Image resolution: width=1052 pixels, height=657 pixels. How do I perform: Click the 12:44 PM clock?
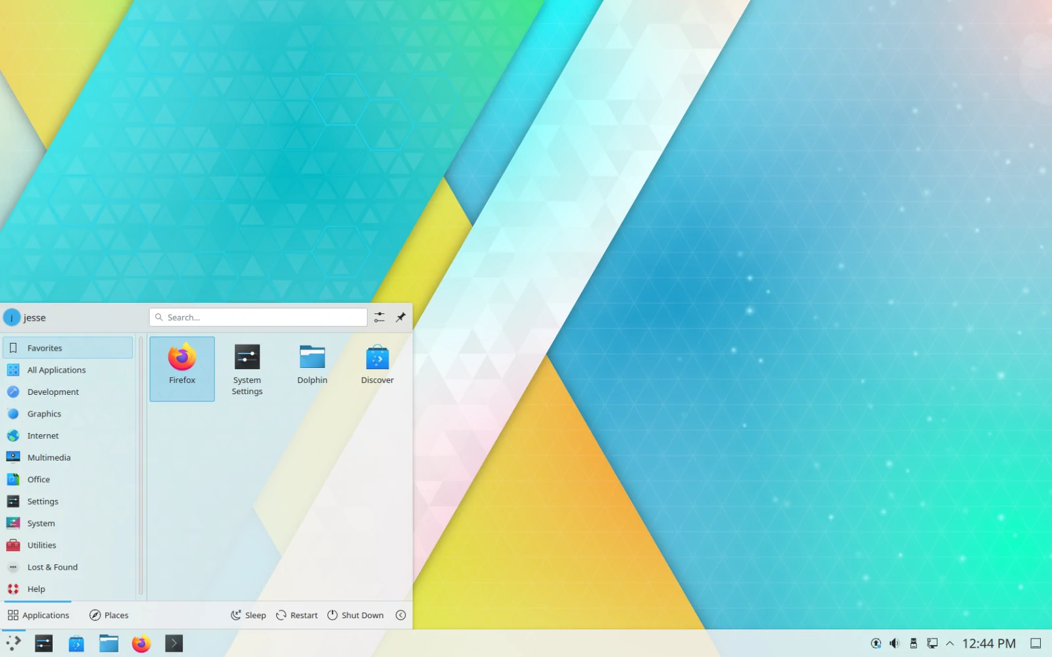coord(989,643)
